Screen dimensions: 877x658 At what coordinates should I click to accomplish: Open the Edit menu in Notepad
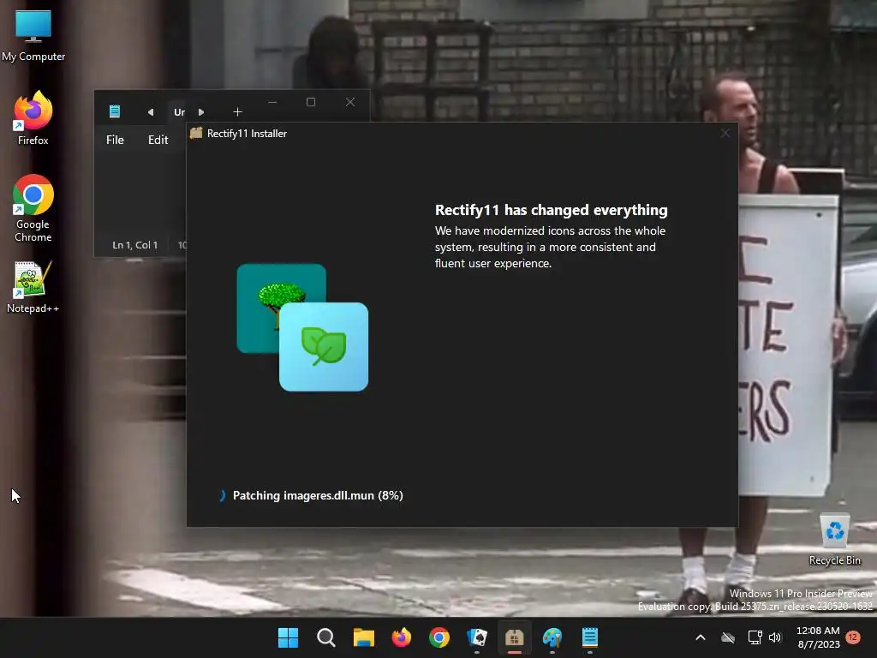point(158,140)
